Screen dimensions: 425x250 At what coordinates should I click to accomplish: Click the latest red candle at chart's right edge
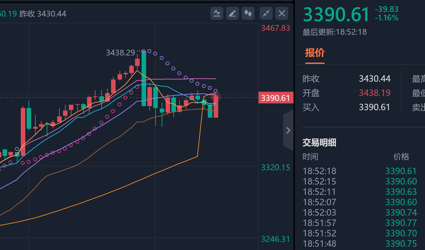click(x=216, y=107)
